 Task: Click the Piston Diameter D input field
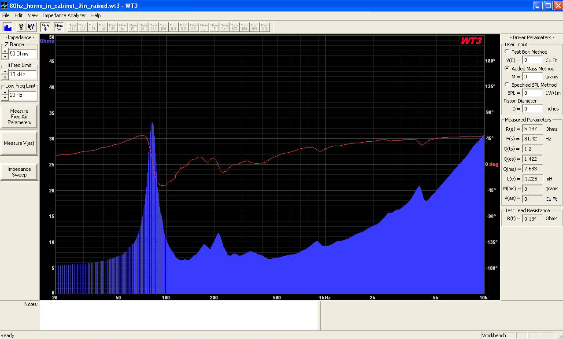[532, 109]
